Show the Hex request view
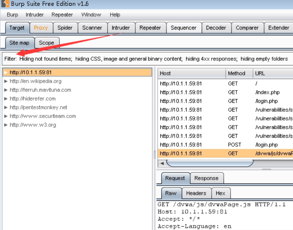This screenshot has width=293, height=230. point(220,193)
